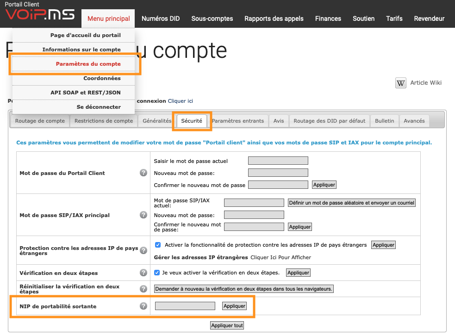This screenshot has width=455, height=336.
Task: Toggle two-step verification checkbox
Action: 157,273
